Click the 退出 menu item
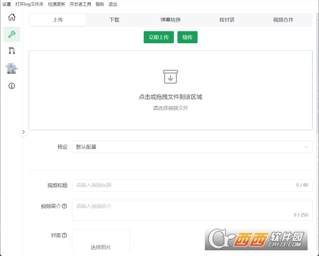 [x=113, y=4]
